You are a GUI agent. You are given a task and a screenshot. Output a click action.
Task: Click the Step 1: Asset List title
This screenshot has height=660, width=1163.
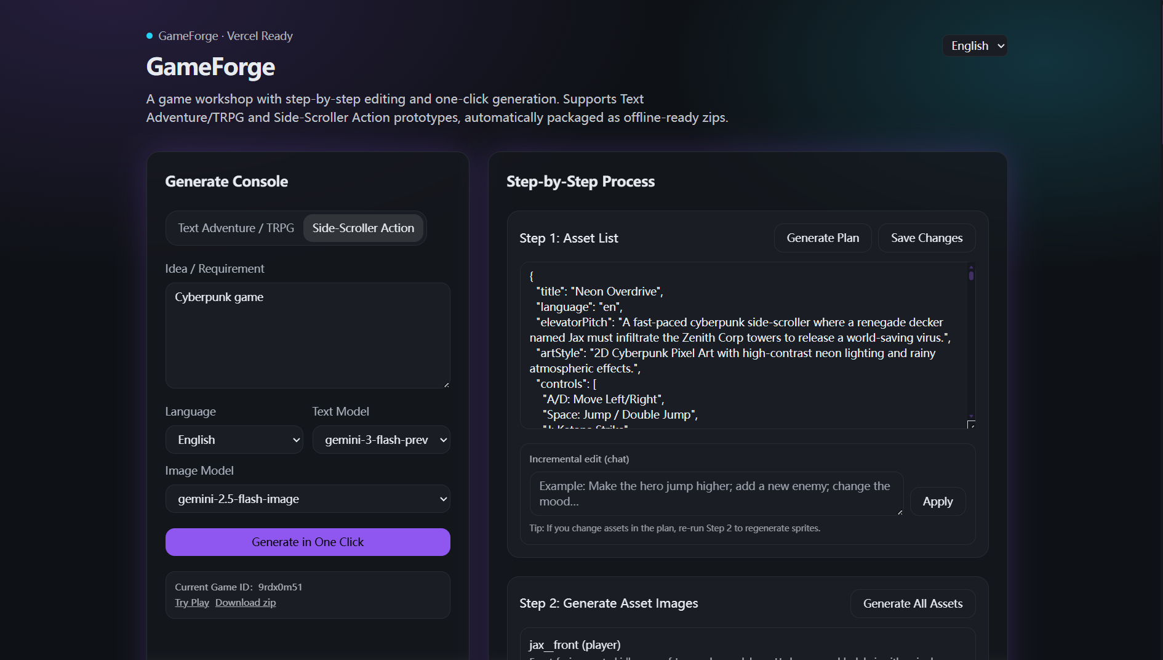coord(569,238)
